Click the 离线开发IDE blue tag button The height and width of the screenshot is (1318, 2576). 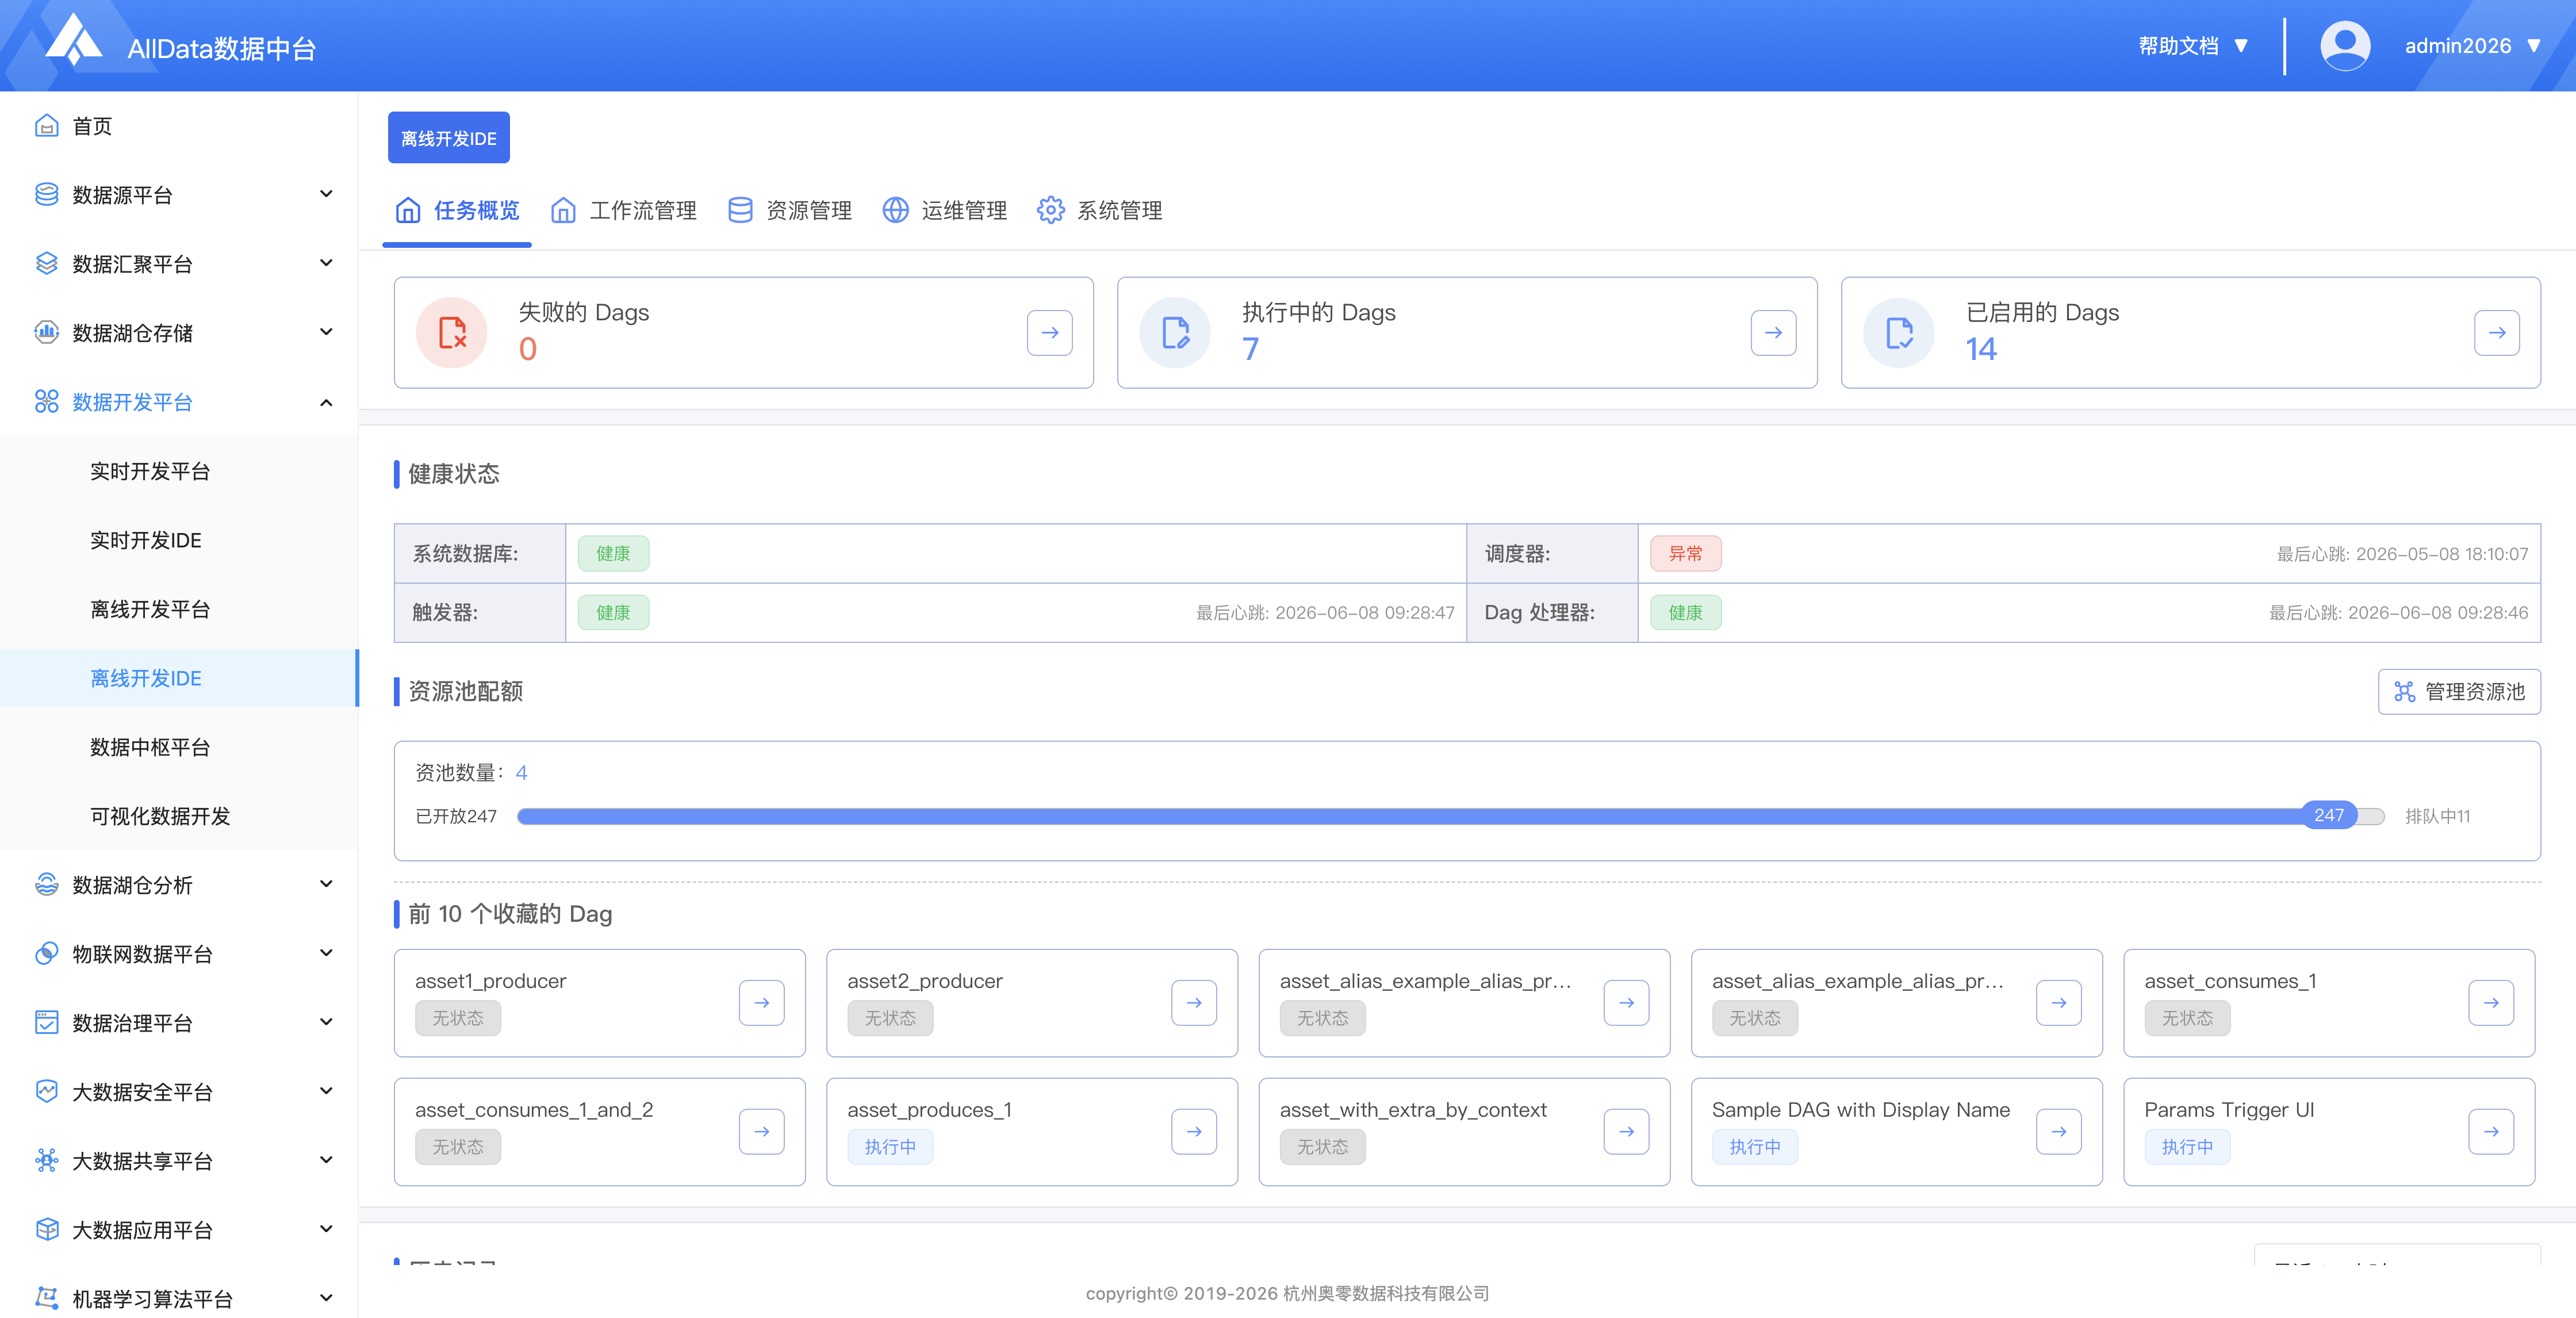click(449, 138)
